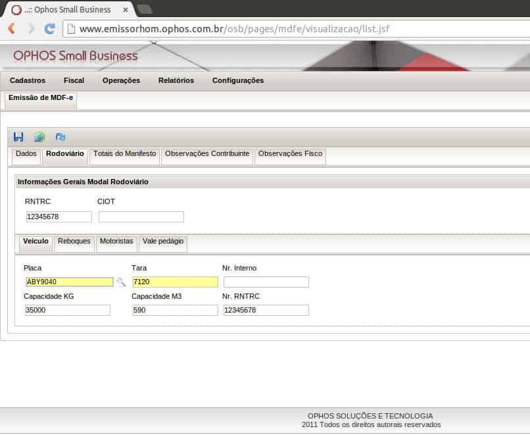Click the browser forward arrow
Screen dimensions: 530x435
point(31,28)
